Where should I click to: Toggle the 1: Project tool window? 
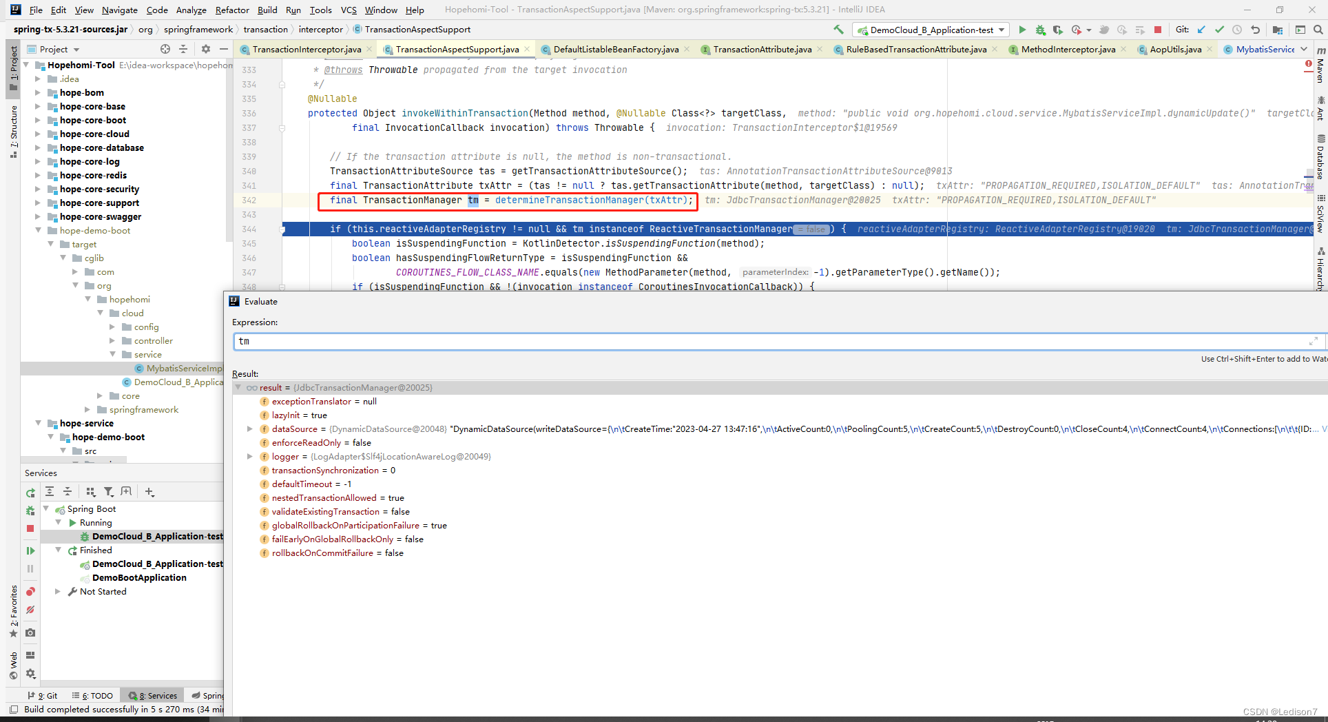pyautogui.click(x=13, y=68)
